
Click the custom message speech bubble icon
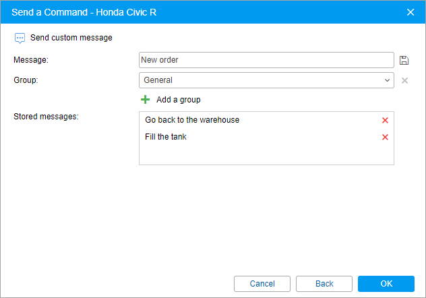[20, 38]
